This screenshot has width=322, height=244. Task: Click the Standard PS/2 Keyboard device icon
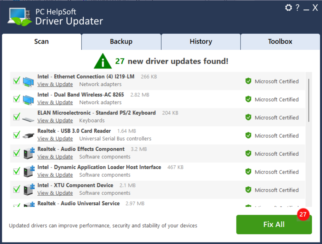point(28,119)
